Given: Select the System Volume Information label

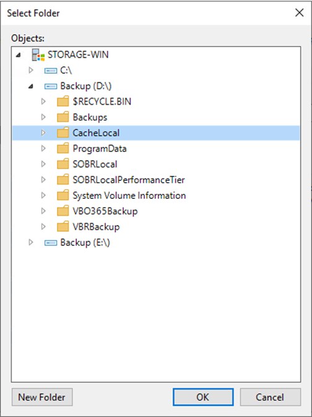Looking at the screenshot, I should pos(129,195).
